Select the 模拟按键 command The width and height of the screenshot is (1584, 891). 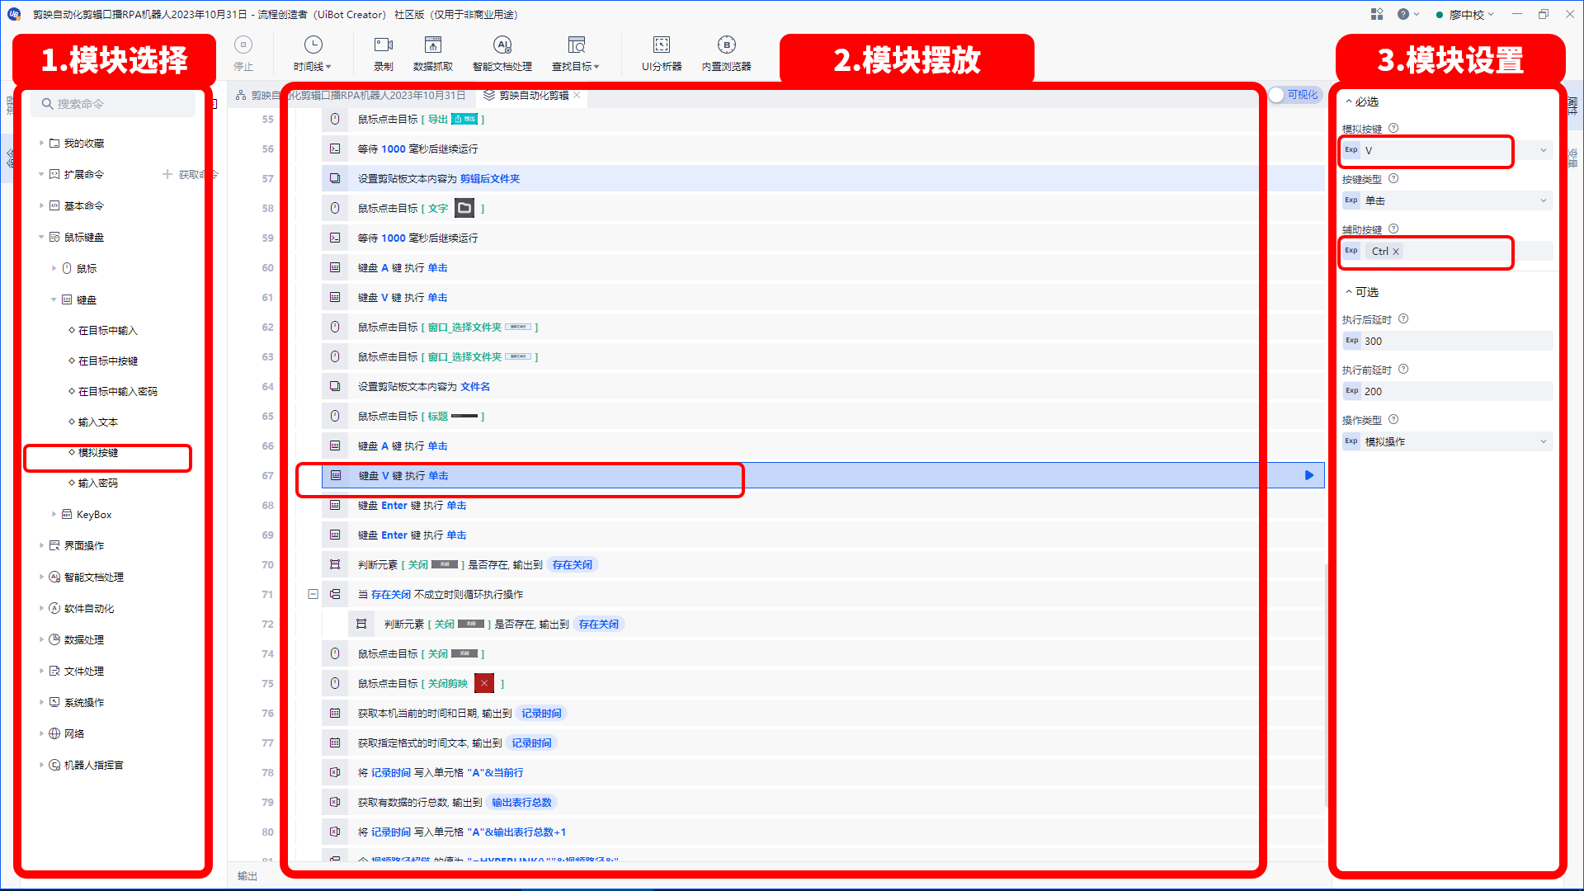(x=98, y=452)
